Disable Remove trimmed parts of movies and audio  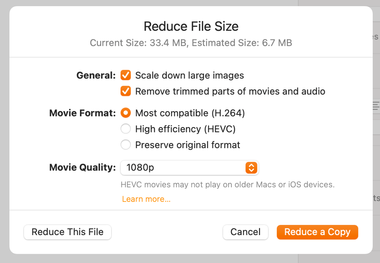pyautogui.click(x=125, y=91)
